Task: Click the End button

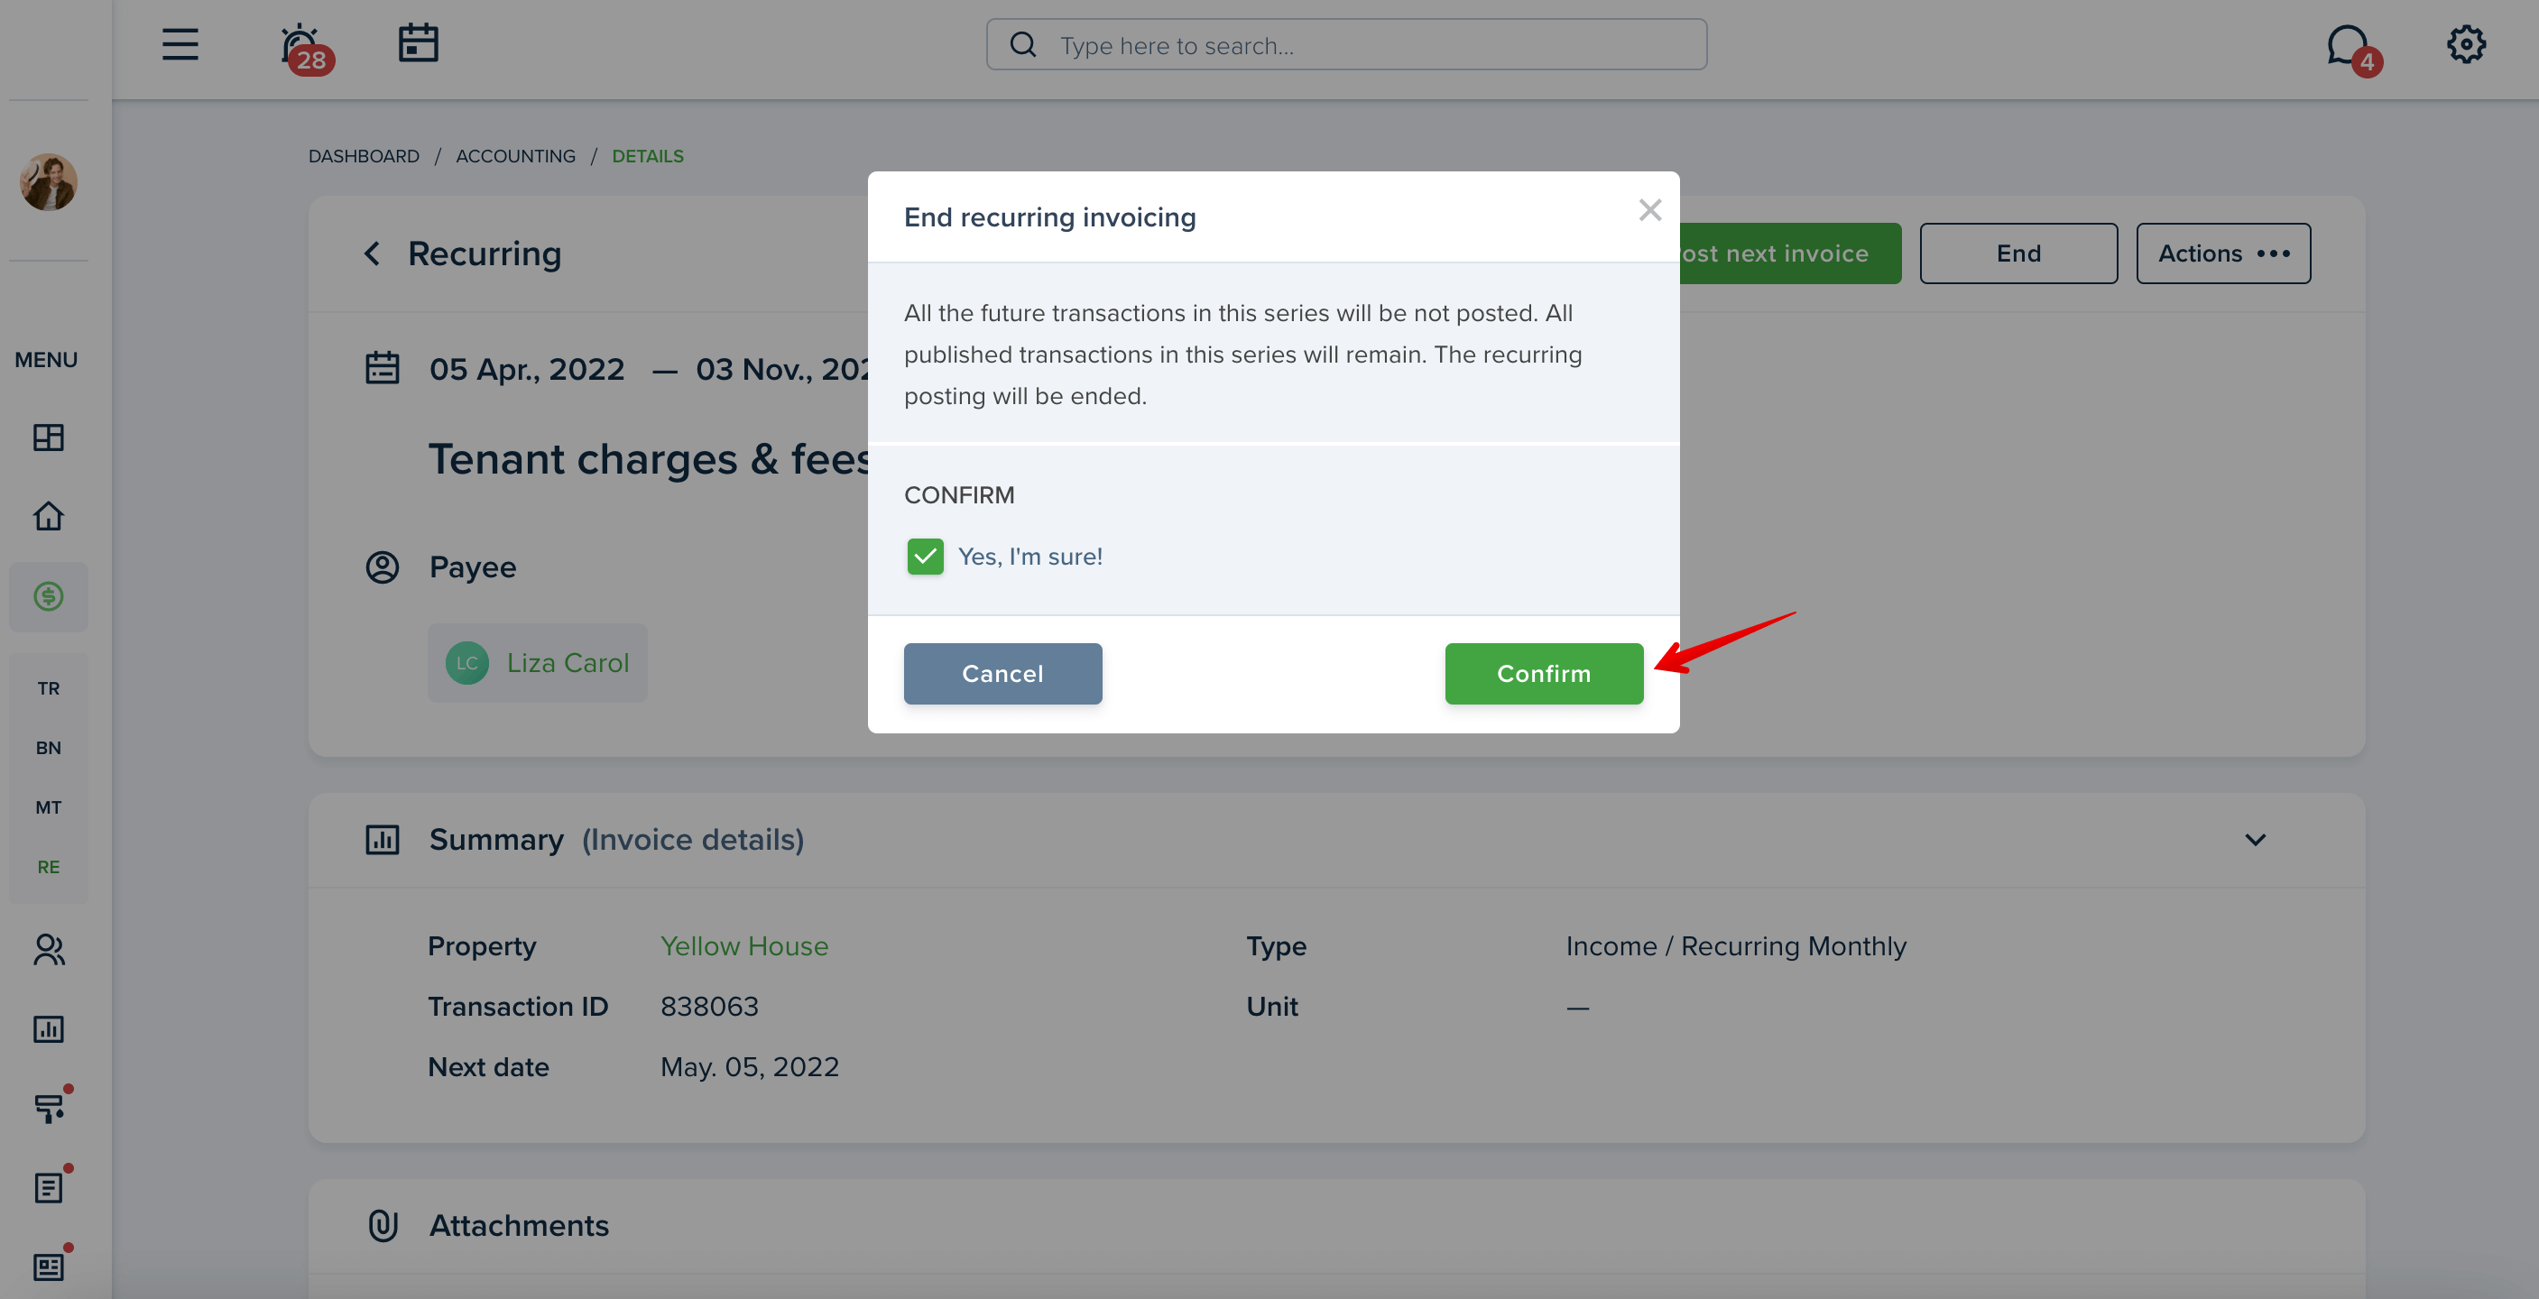Action: [x=2017, y=253]
